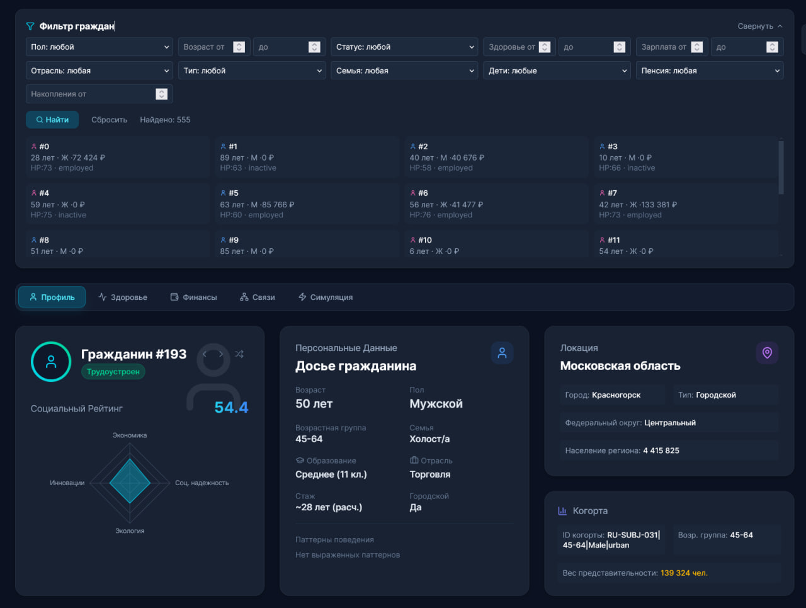Screen dimensions: 806x608
Task: Click the person icon on card #3
Action: pyautogui.click(x=603, y=146)
